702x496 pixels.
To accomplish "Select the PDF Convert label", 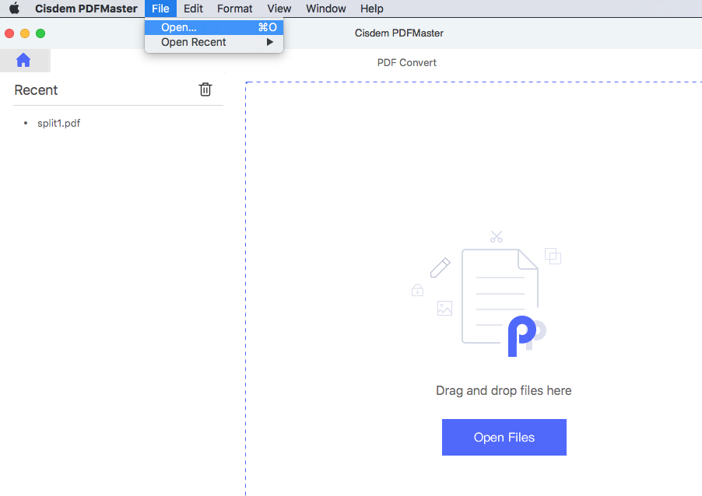I will click(406, 63).
